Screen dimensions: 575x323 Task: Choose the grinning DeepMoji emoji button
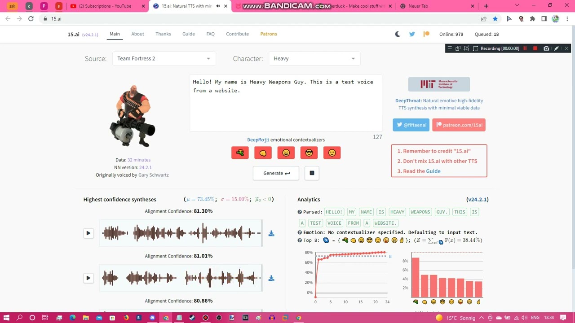pos(286,153)
